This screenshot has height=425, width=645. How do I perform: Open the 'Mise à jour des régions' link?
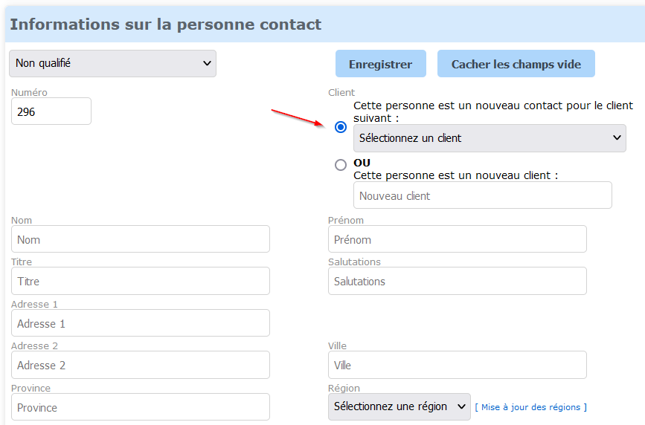[531, 407]
